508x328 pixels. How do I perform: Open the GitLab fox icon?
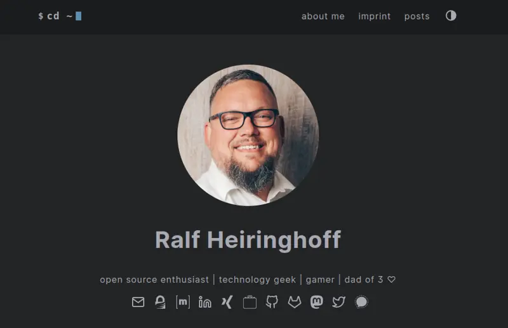point(295,302)
